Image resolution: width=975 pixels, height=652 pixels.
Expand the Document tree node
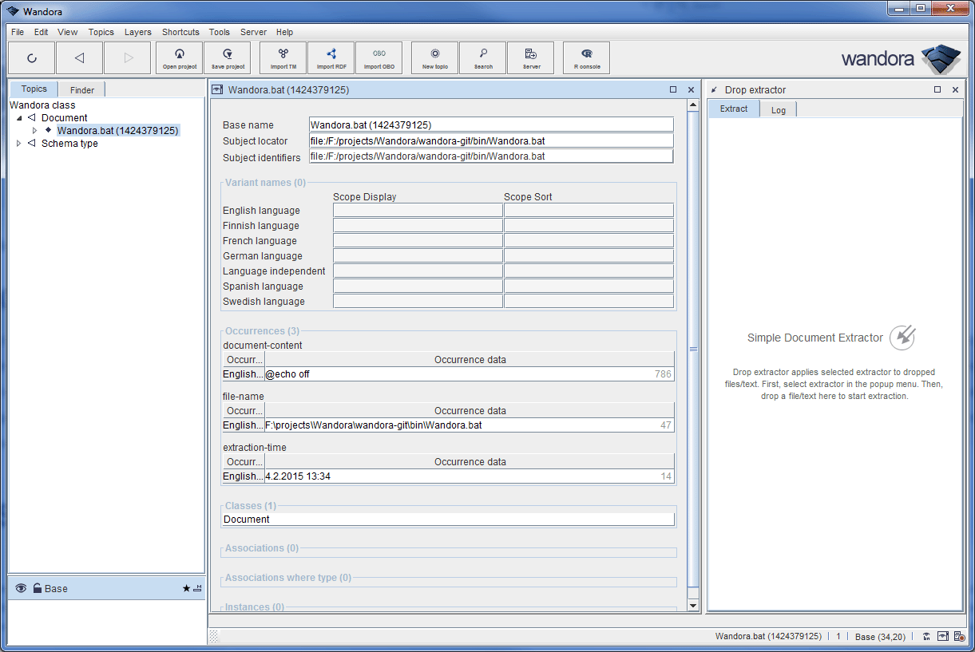[x=19, y=117]
